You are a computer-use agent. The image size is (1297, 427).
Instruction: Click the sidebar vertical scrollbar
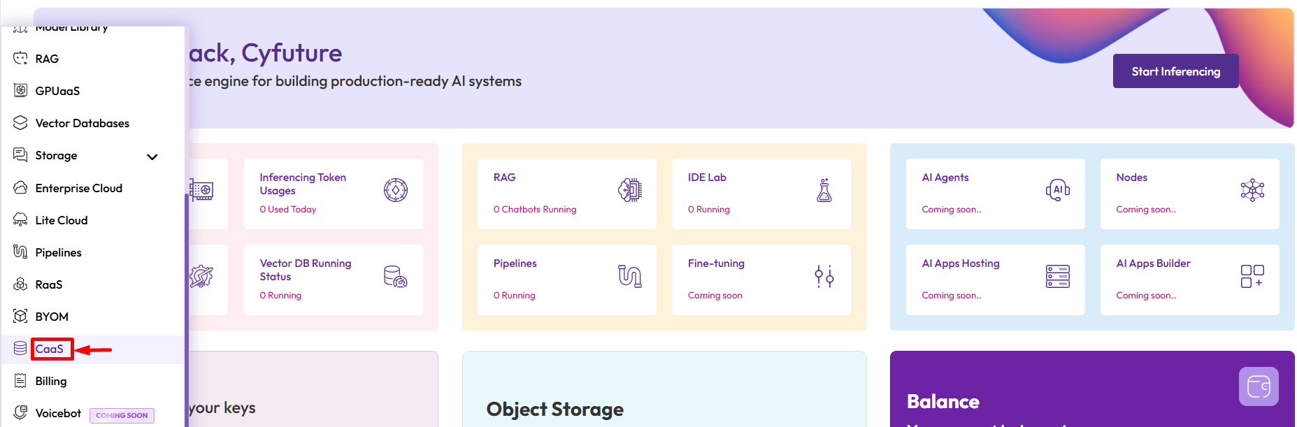(x=187, y=307)
